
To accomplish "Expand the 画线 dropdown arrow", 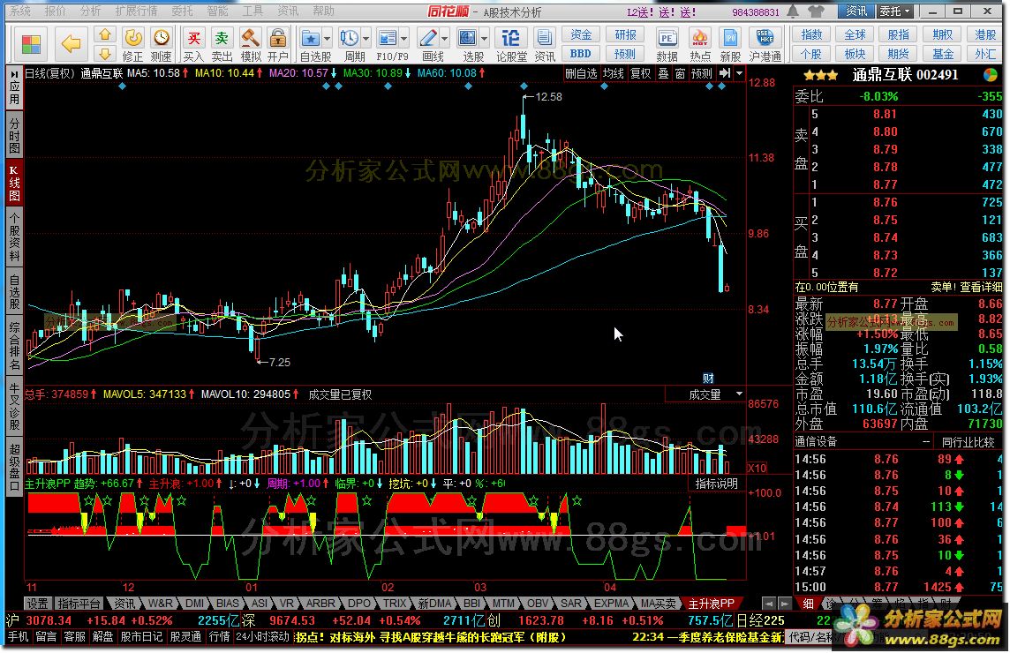I will (x=444, y=39).
